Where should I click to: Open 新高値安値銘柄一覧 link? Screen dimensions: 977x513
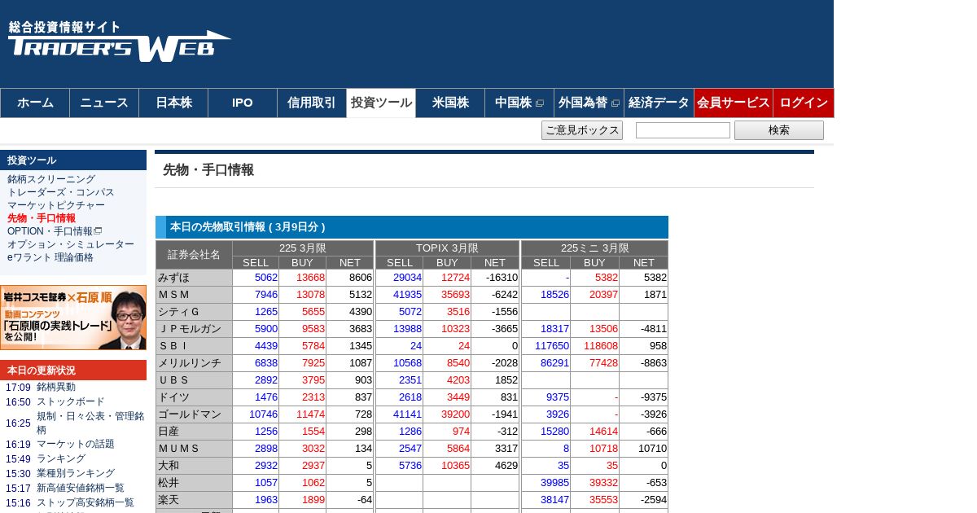coord(81,489)
